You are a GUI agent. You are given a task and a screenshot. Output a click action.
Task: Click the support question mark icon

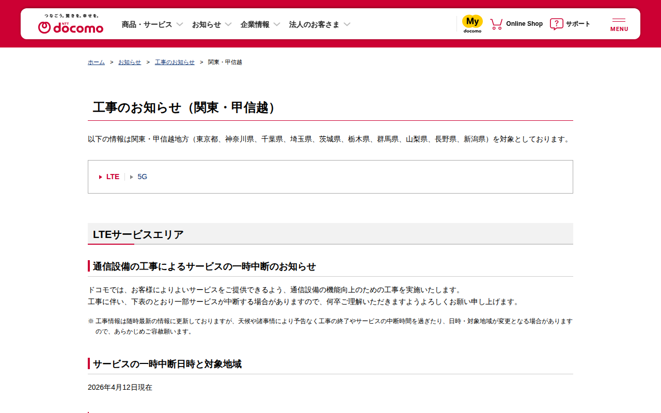coord(556,24)
